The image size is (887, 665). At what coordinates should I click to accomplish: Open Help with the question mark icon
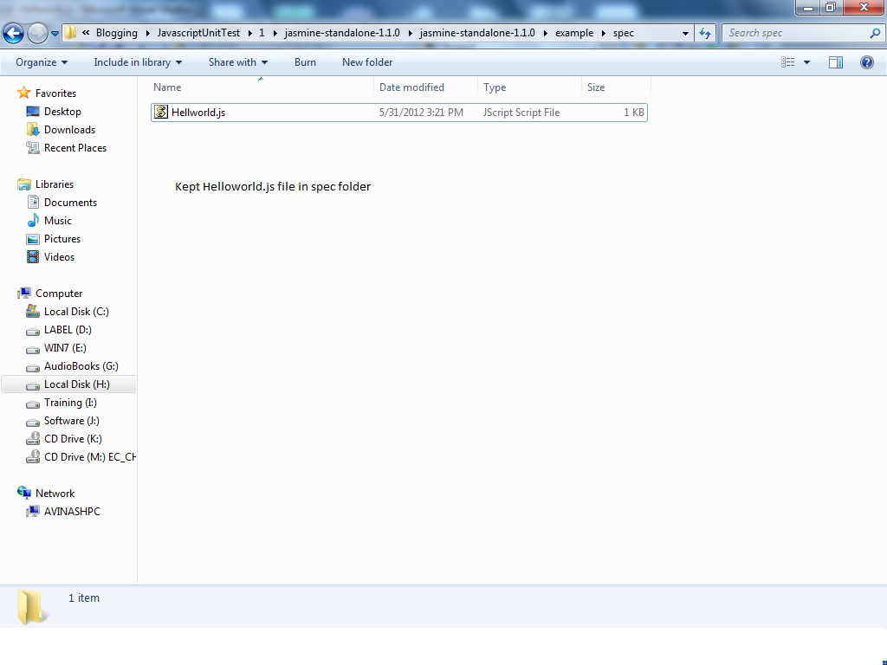pyautogui.click(x=866, y=62)
